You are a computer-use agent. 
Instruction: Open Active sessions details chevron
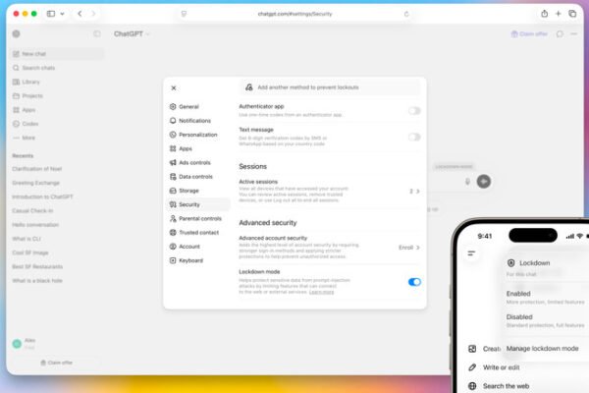(x=418, y=191)
